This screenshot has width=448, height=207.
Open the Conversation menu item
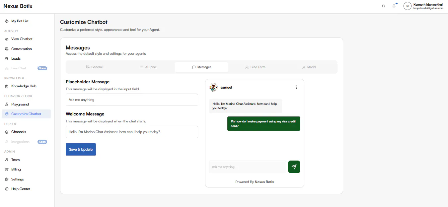point(26,49)
